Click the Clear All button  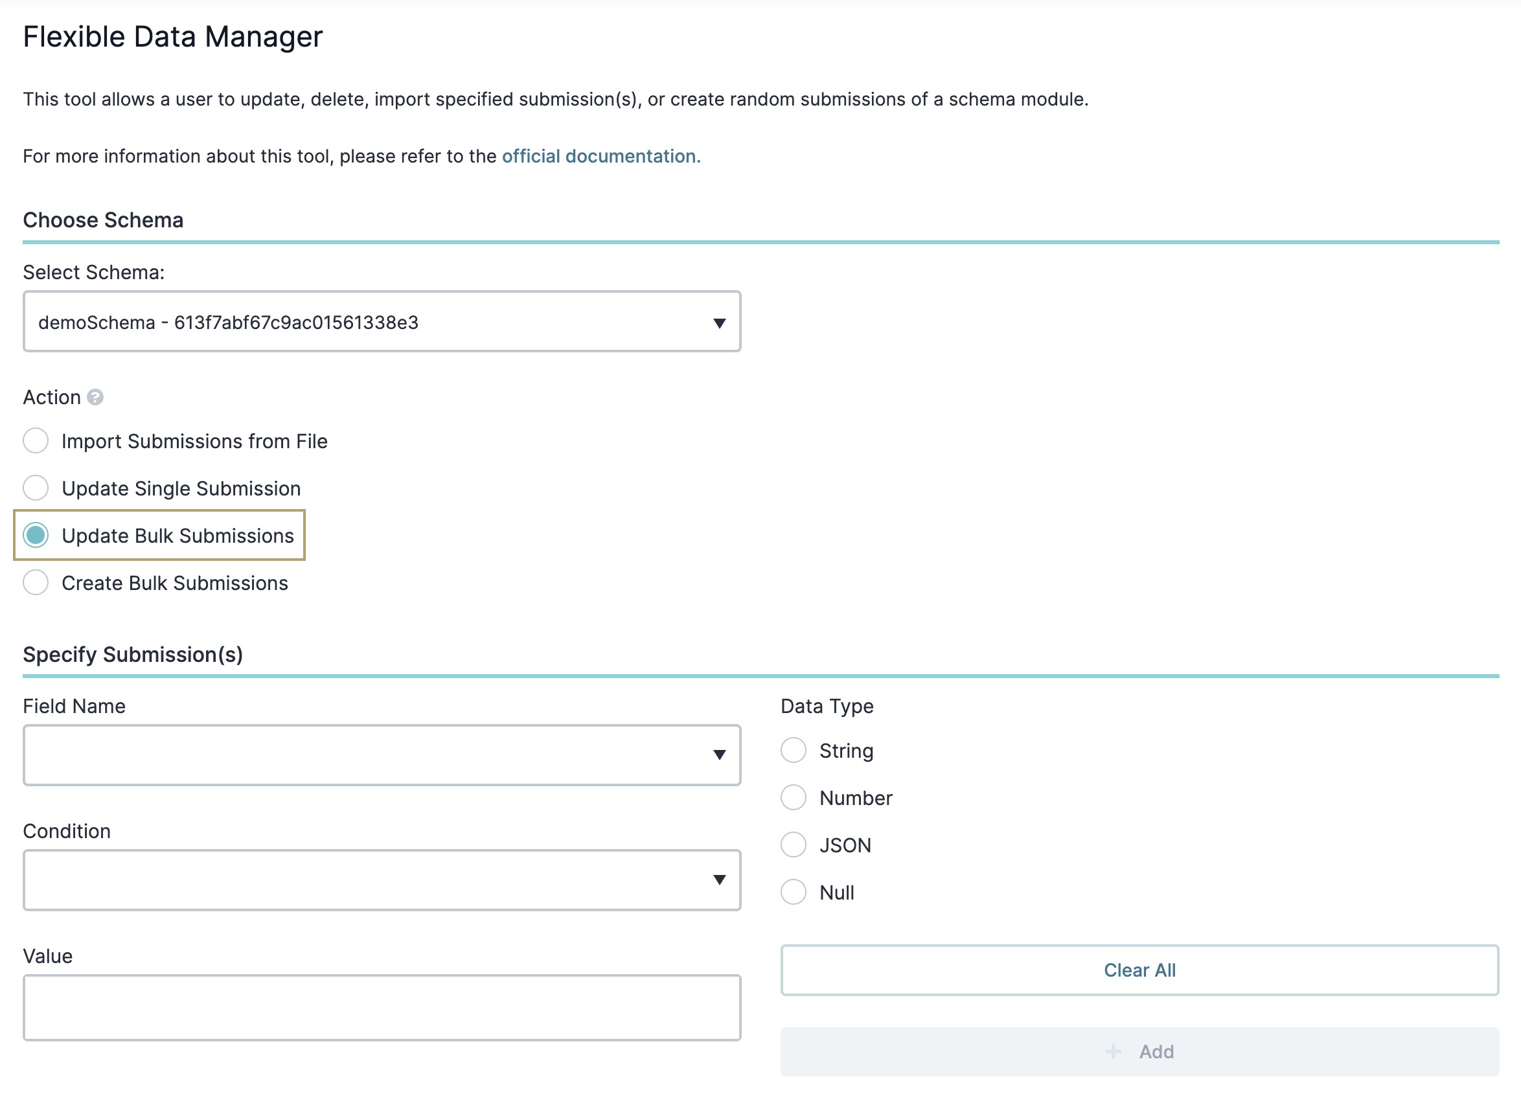pos(1139,970)
